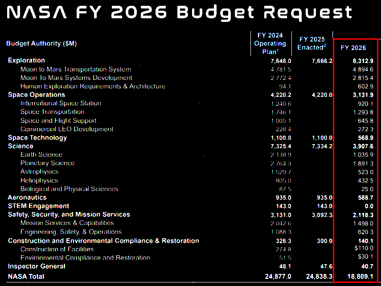Select the 'Inspector General' row label
This screenshot has height=286, width=381.
tap(37, 266)
